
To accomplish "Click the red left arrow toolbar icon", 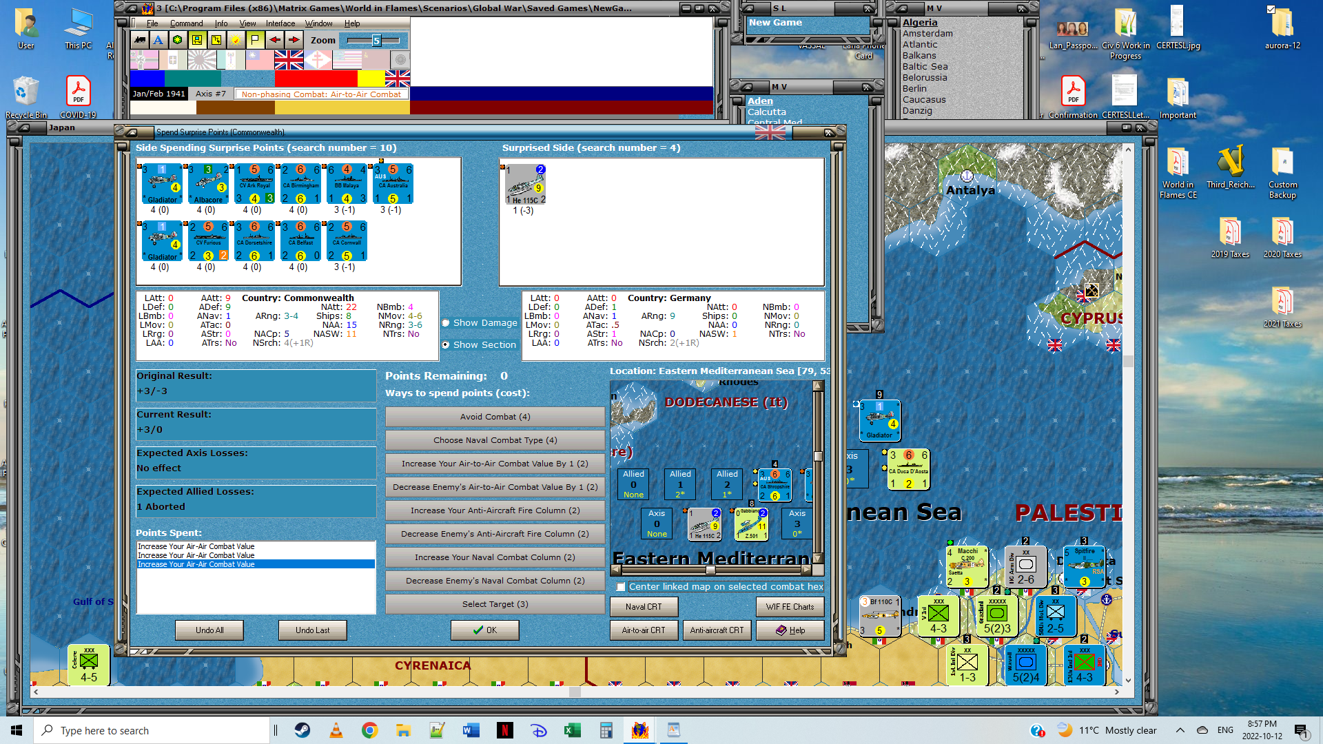I will (275, 40).
